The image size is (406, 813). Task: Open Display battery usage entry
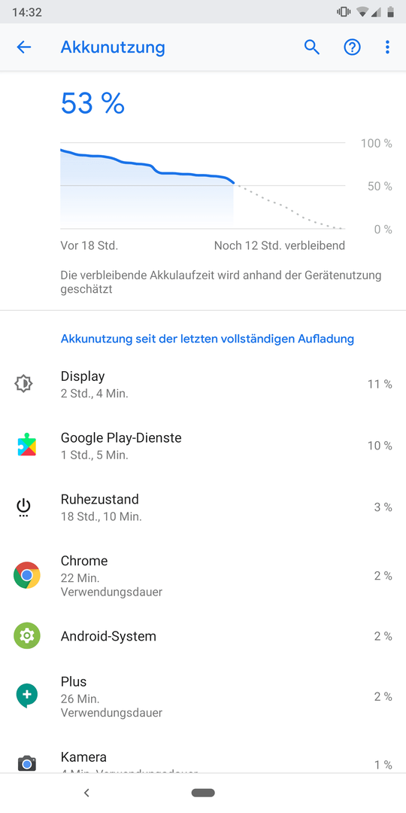pyautogui.click(x=203, y=384)
